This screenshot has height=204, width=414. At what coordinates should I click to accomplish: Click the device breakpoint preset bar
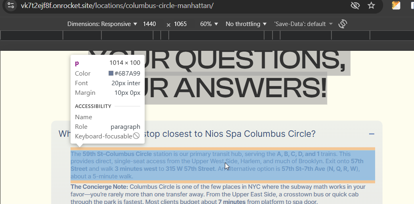coord(207,35)
